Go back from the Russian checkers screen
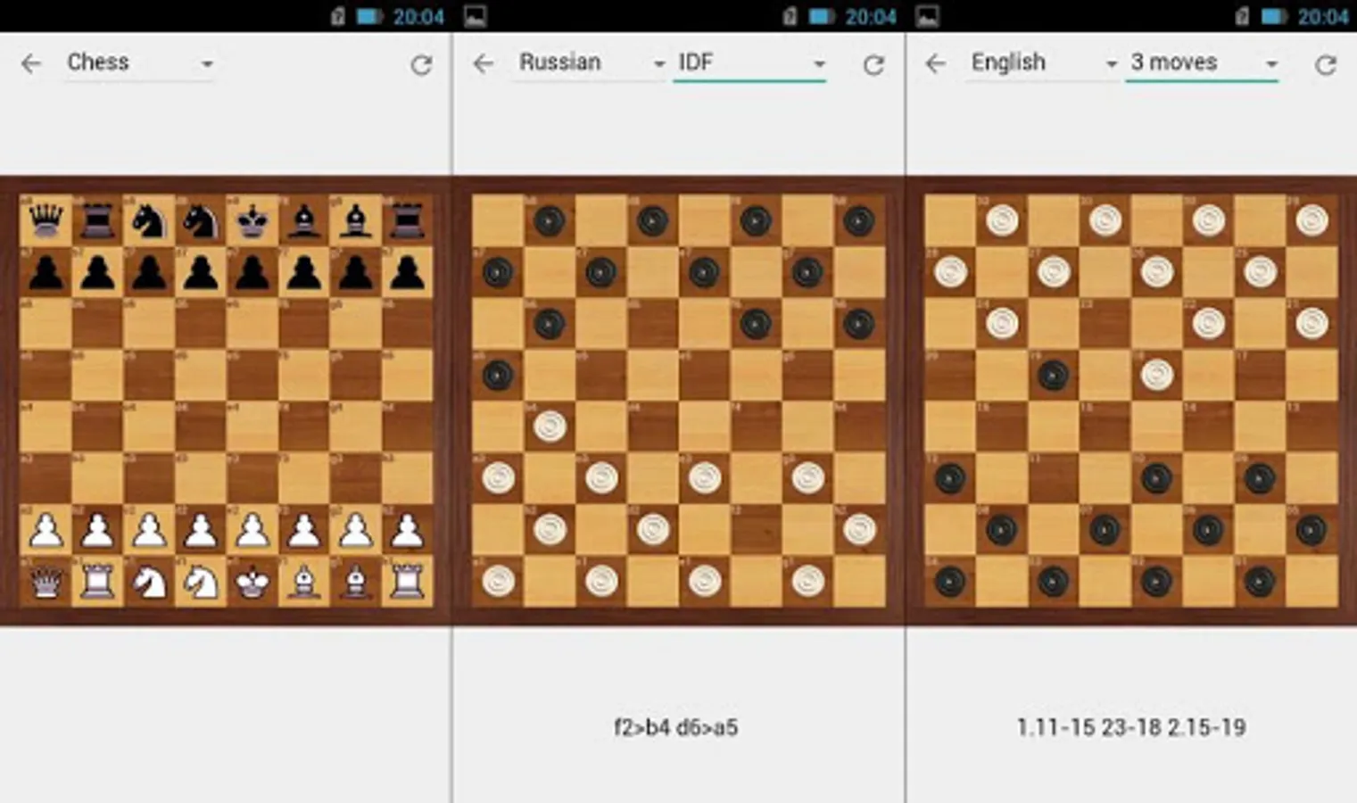The height and width of the screenshot is (803, 1357). point(483,63)
